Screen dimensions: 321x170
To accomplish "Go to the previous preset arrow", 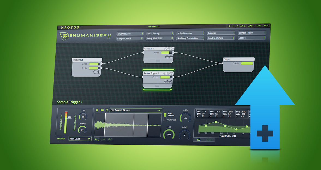I will 229,26.
